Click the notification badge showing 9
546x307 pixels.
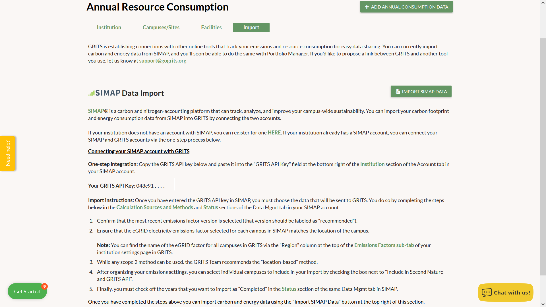pos(44,287)
